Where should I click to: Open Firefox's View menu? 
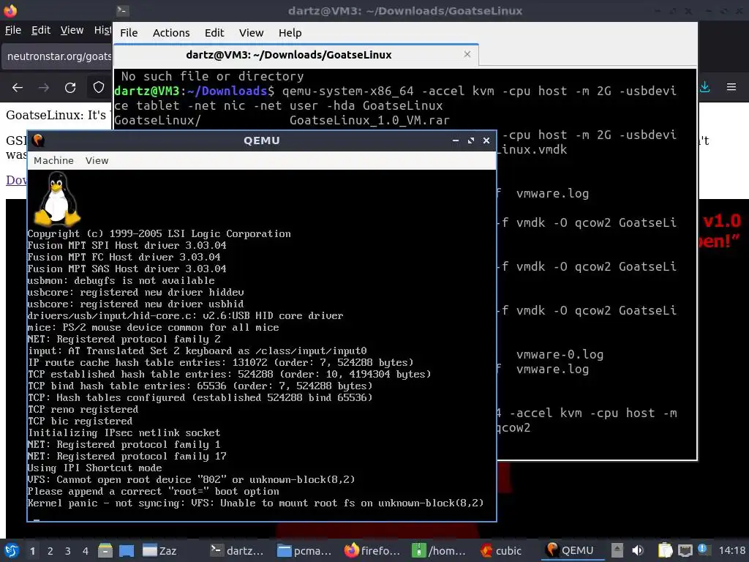coord(72,30)
